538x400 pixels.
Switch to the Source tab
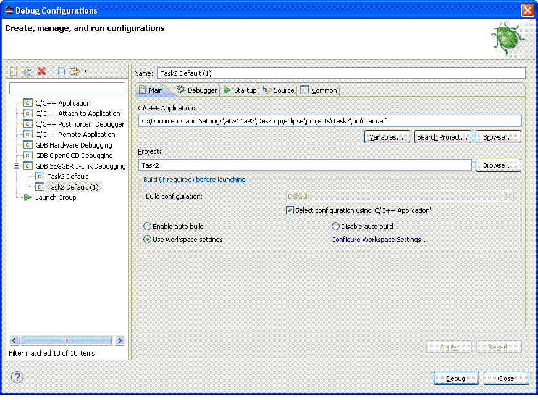point(278,90)
